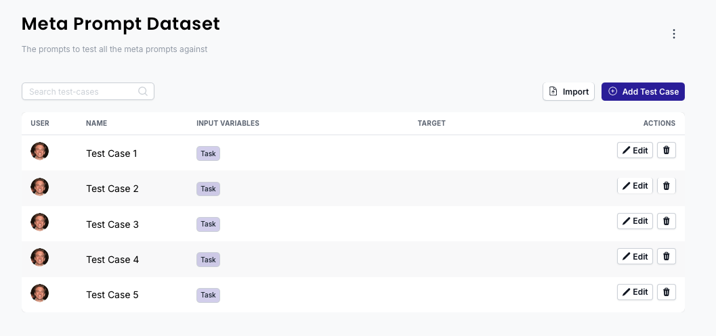Delete Test Case 3 with trash icon
This screenshot has width=716, height=336.
[x=667, y=220]
